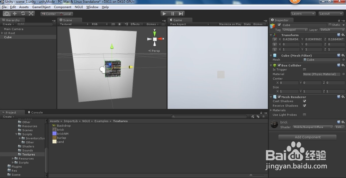Select Main Camera in Hierarchy
The width and height of the screenshot is (346, 178).
[13, 29]
